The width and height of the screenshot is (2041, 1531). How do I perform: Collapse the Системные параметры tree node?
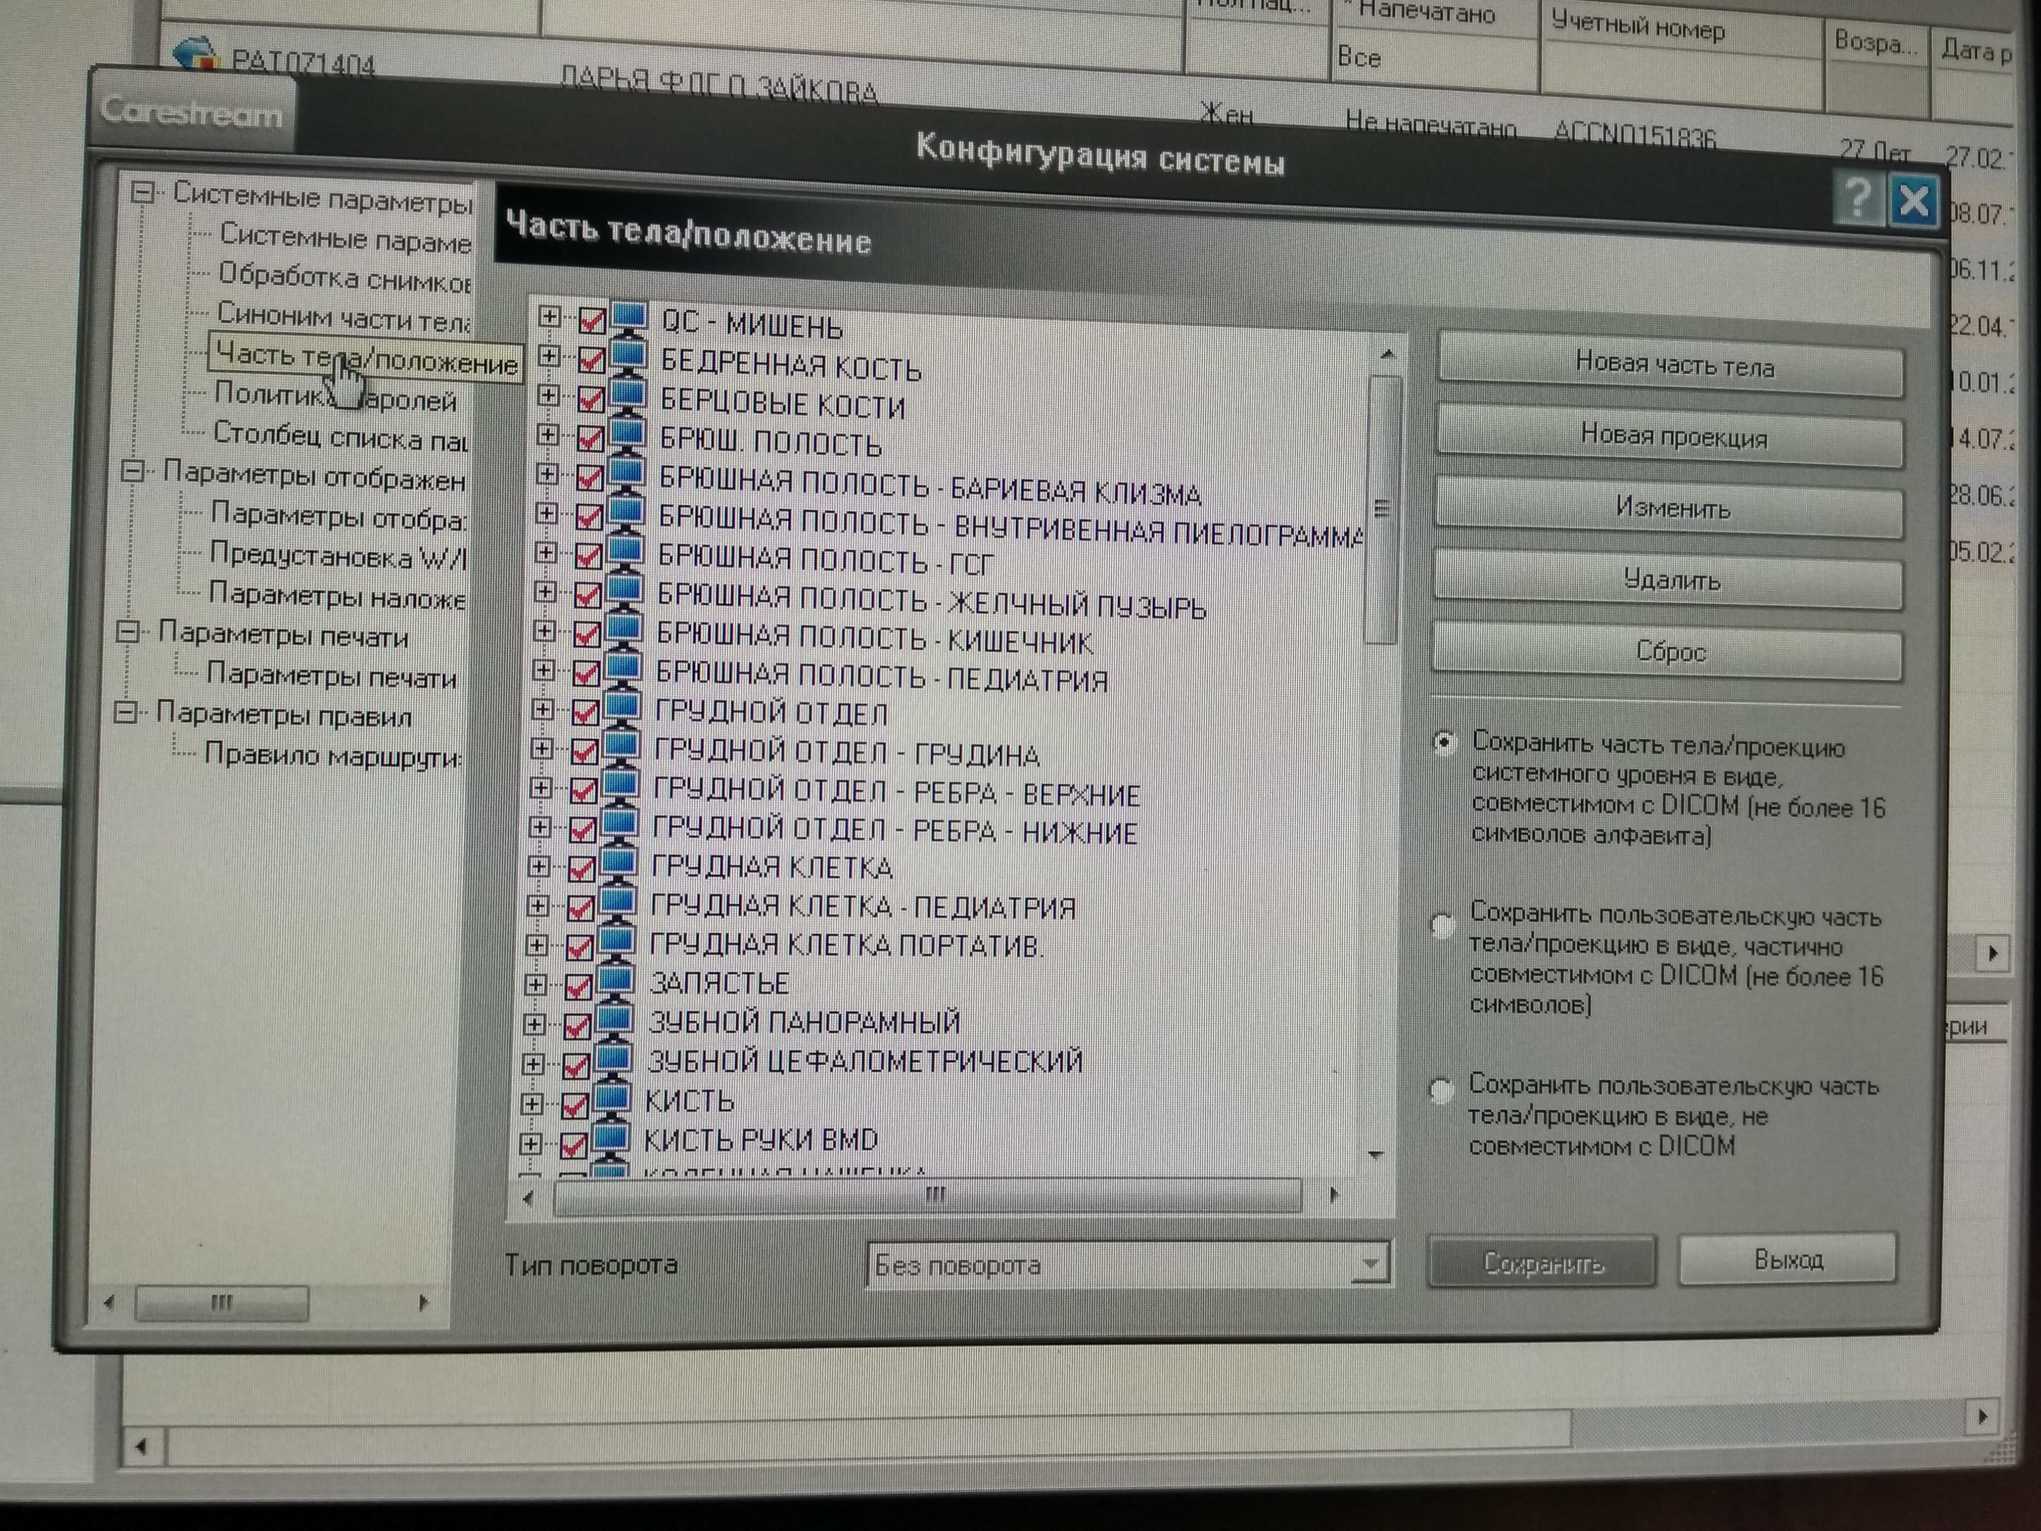point(142,193)
